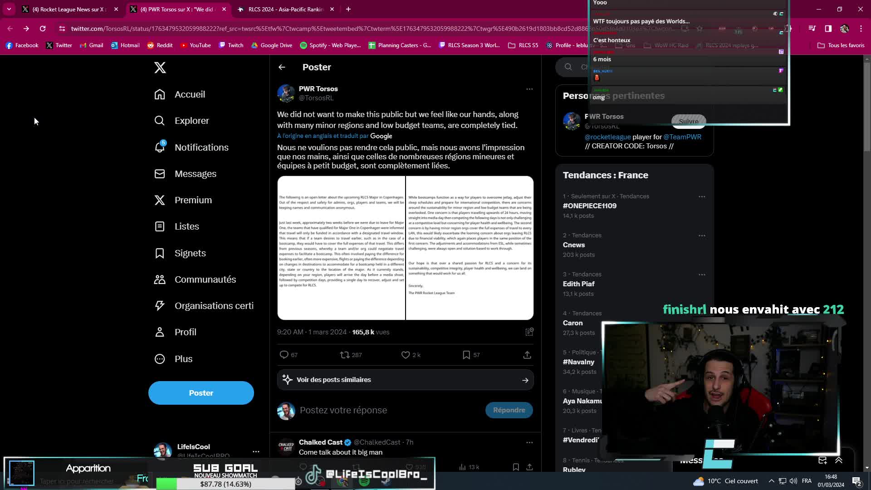
Task: Open Explorer search page
Action: click(x=181, y=121)
